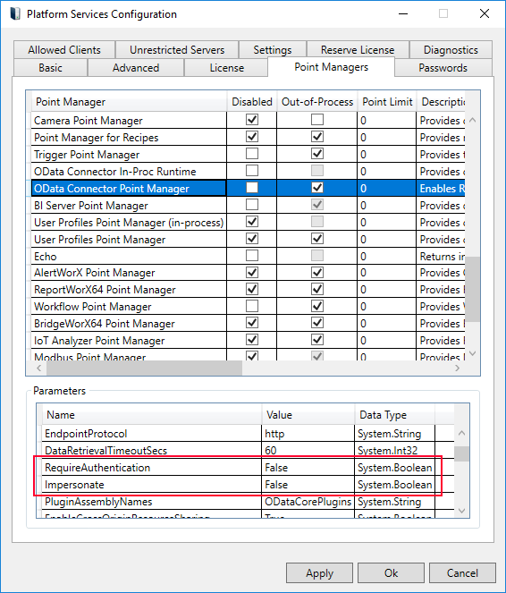Click the Platform Services Configuration title icon
This screenshot has height=593, width=506.
click(15, 14)
